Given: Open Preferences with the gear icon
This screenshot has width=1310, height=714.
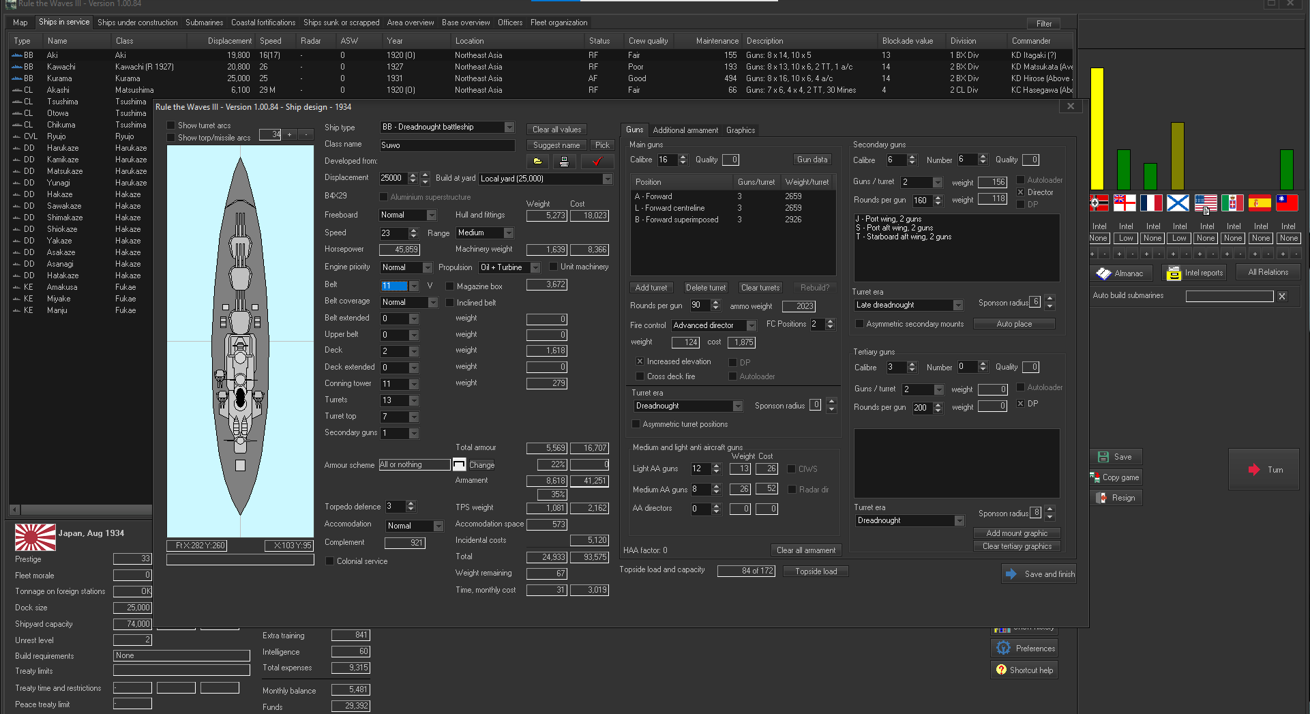Looking at the screenshot, I should [1003, 648].
